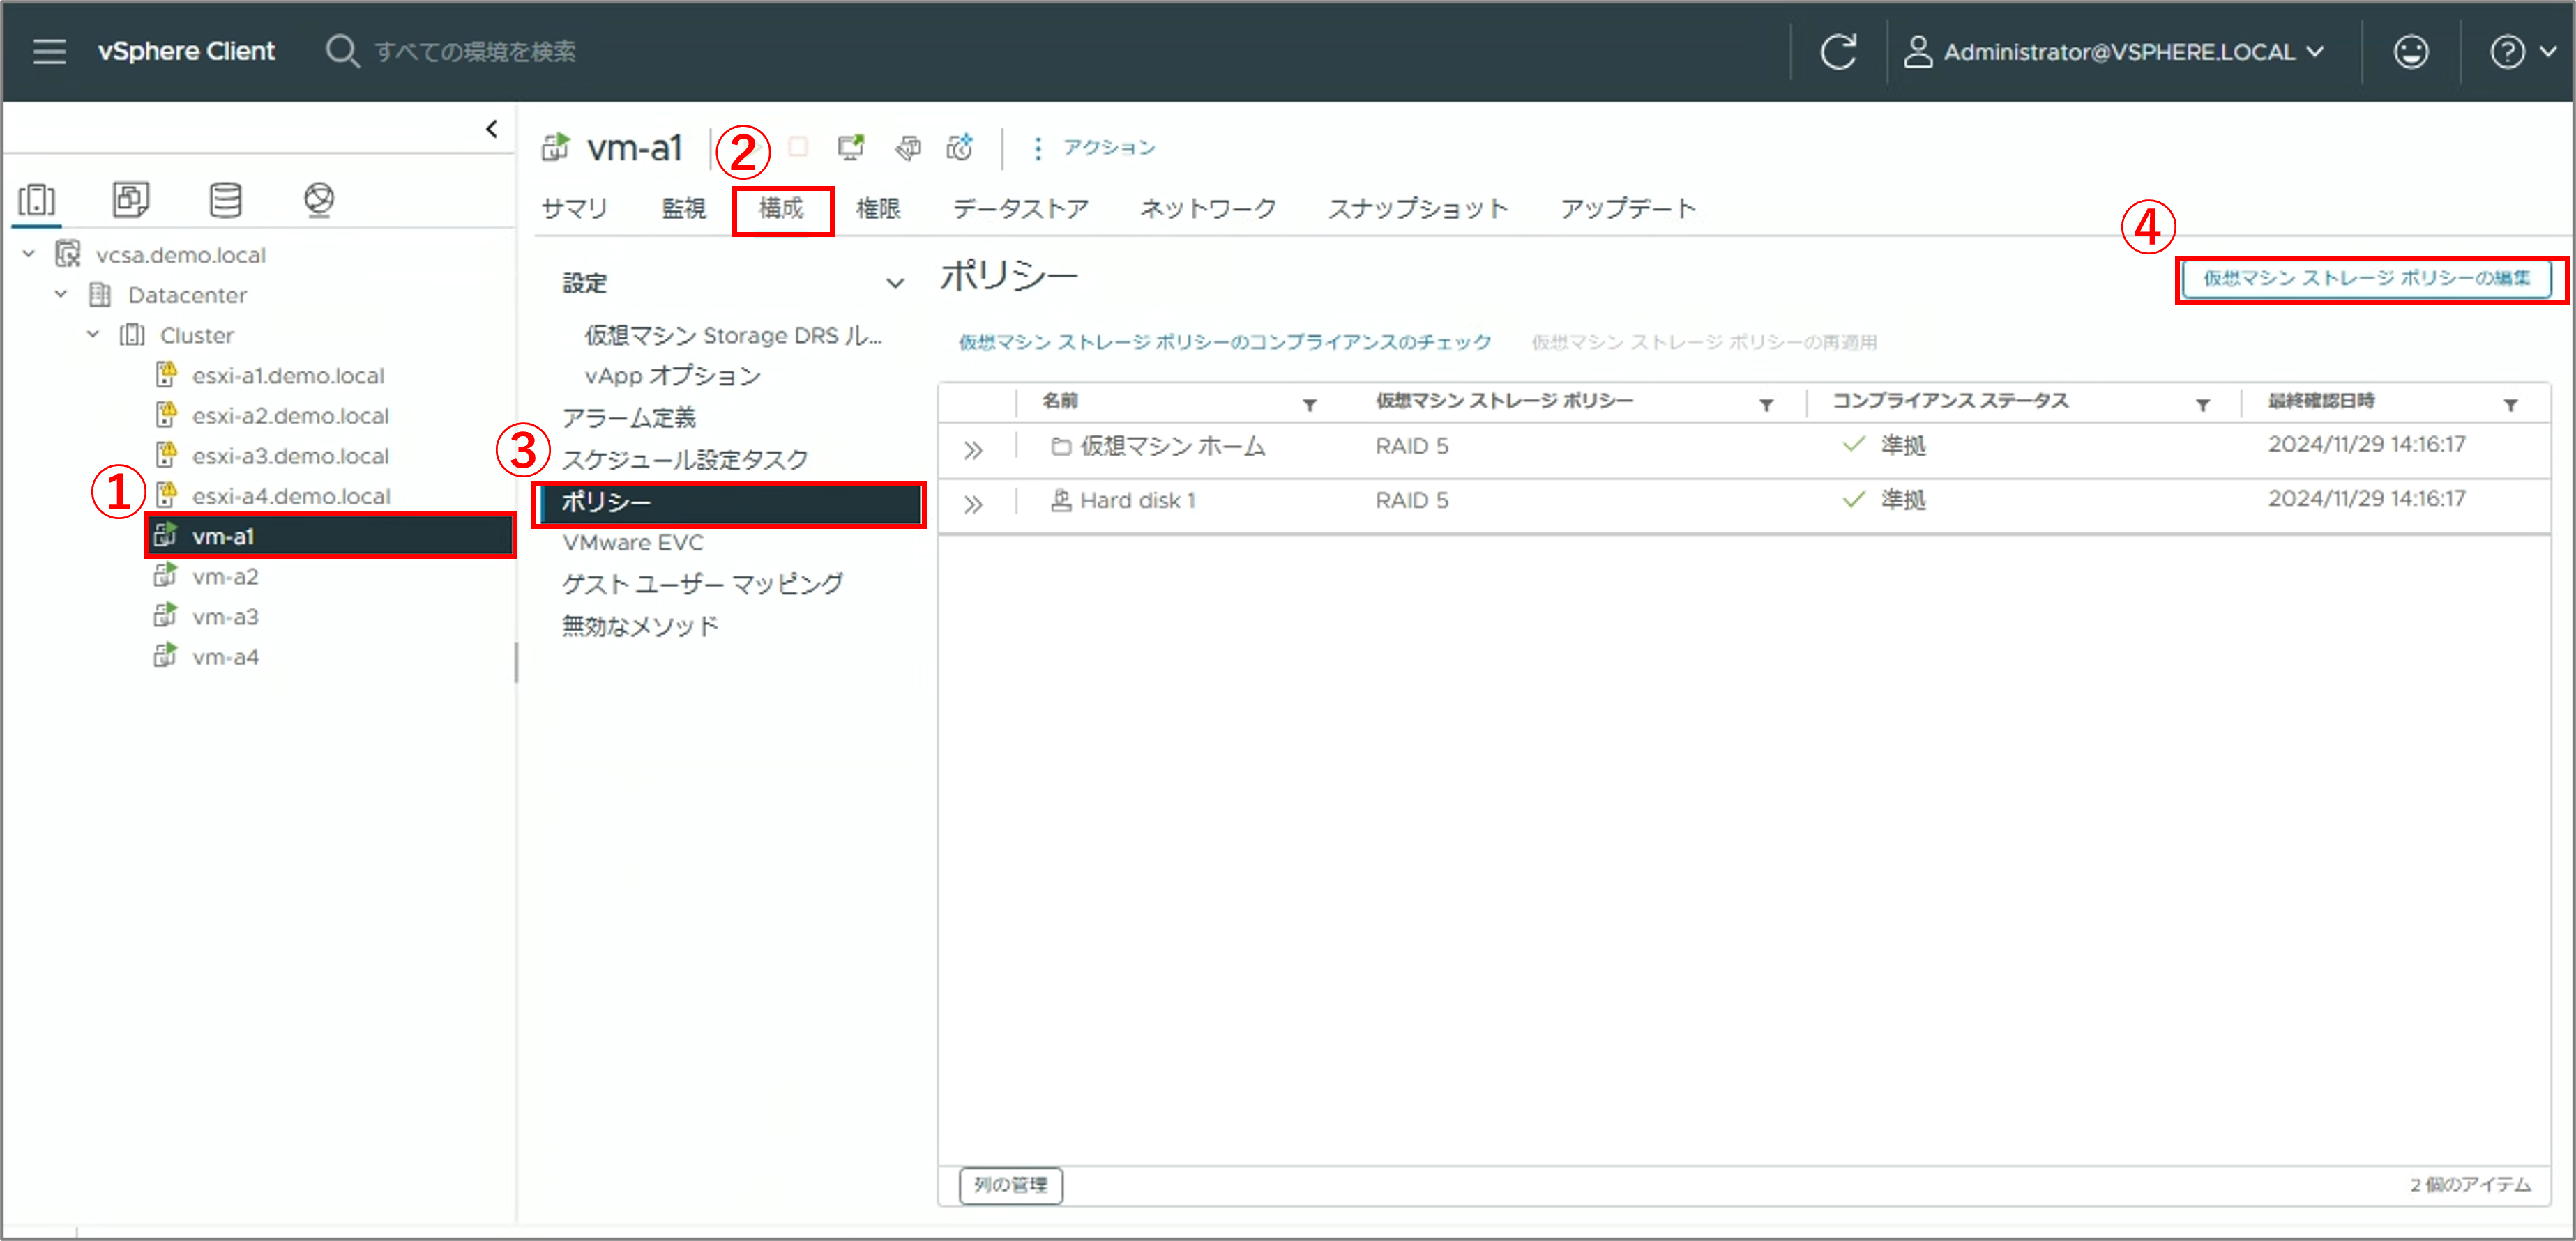
Task: Open the 権限 tab
Action: pyautogui.click(x=878, y=208)
